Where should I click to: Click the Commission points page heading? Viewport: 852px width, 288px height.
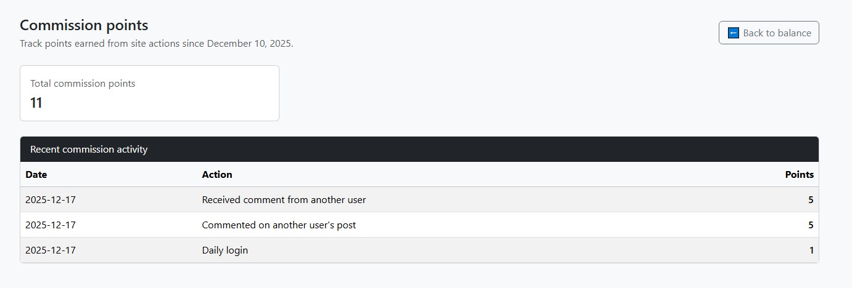point(84,25)
